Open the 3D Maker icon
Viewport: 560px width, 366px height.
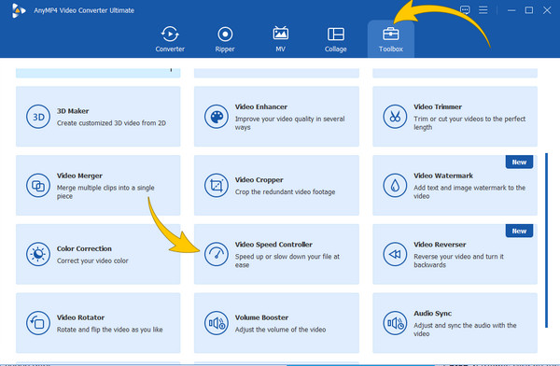tap(38, 117)
